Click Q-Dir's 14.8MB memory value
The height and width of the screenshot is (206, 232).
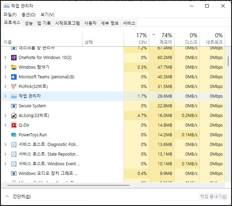[165, 125]
